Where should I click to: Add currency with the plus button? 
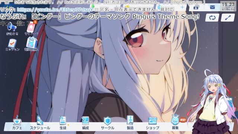pos(182,7)
